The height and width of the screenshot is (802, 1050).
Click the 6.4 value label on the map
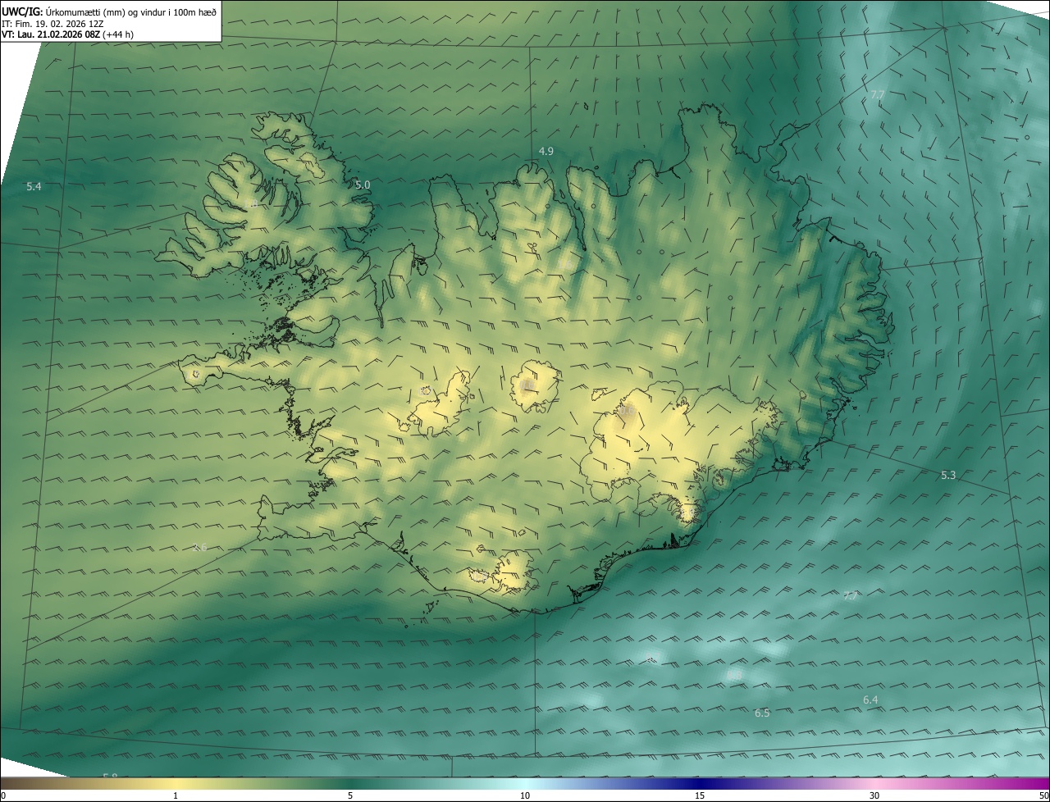pyautogui.click(x=870, y=700)
